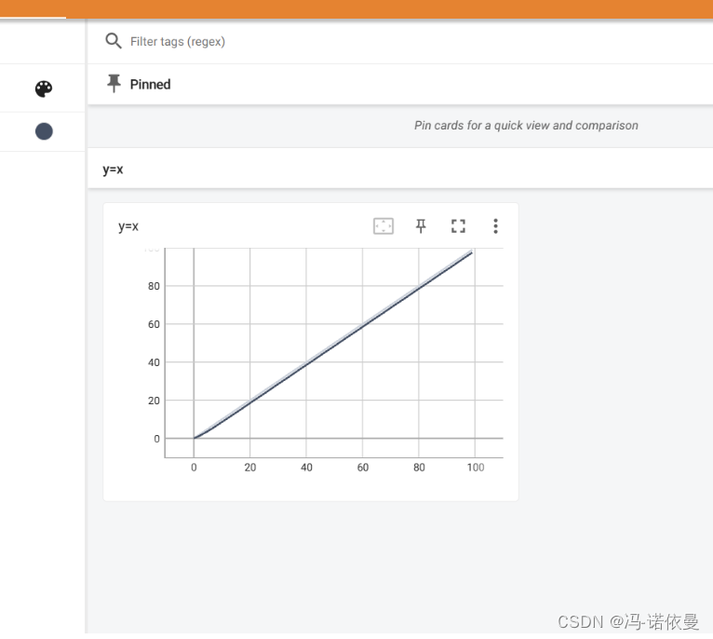Click the Pinned section label
This screenshot has height=639, width=713.
pyautogui.click(x=150, y=84)
